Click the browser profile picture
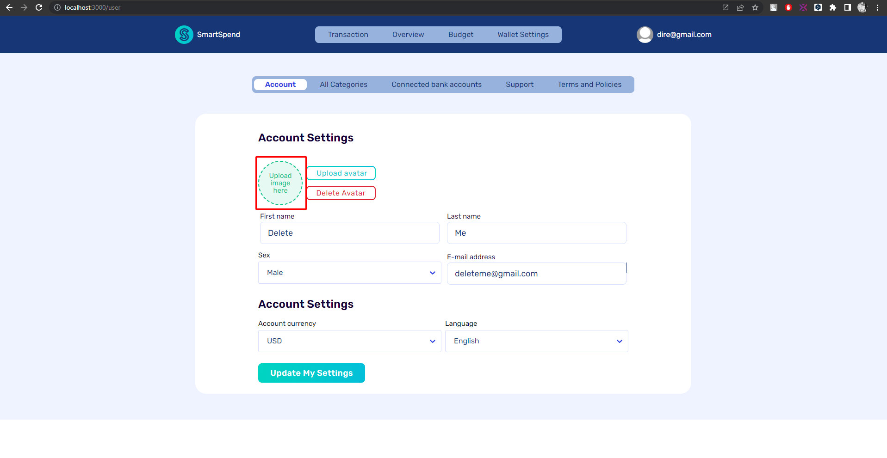The image size is (887, 458). click(x=862, y=7)
